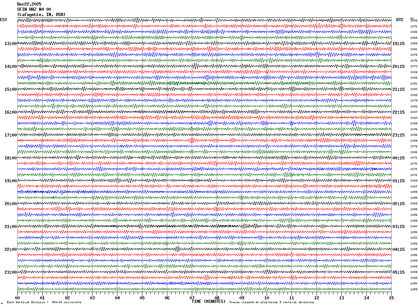The image size is (419, 307).
Task: Click the DC offset value 1073
Action: 414,67
